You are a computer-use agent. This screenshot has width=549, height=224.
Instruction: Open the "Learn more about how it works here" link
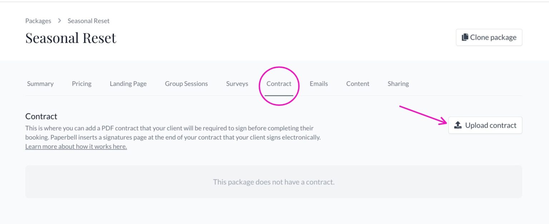(76, 146)
